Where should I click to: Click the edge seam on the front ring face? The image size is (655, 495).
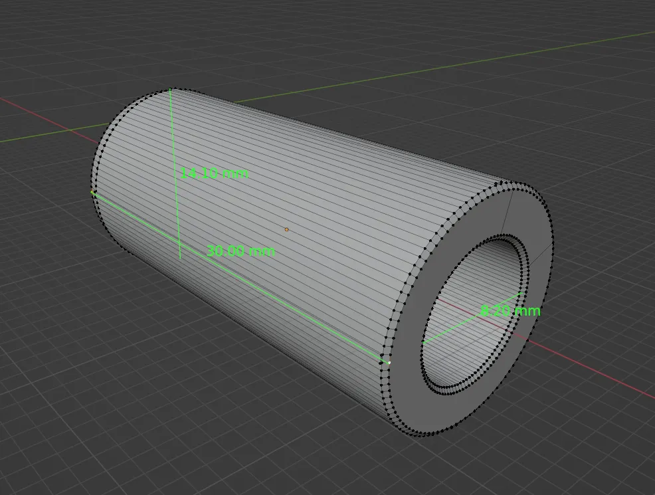pyautogui.click(x=508, y=211)
